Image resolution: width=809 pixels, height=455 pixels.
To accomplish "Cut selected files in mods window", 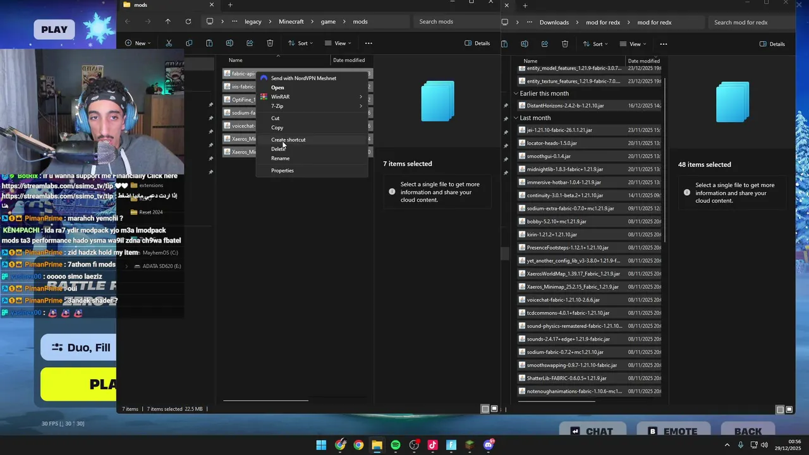I will click(x=169, y=43).
